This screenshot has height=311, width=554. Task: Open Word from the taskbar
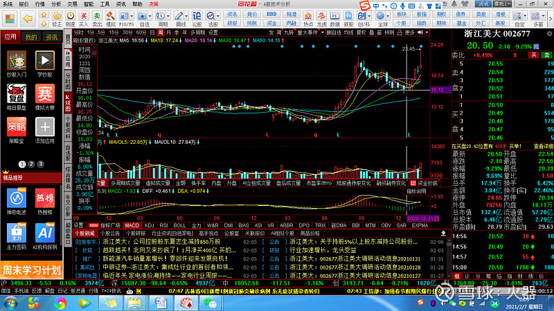tap(161, 303)
